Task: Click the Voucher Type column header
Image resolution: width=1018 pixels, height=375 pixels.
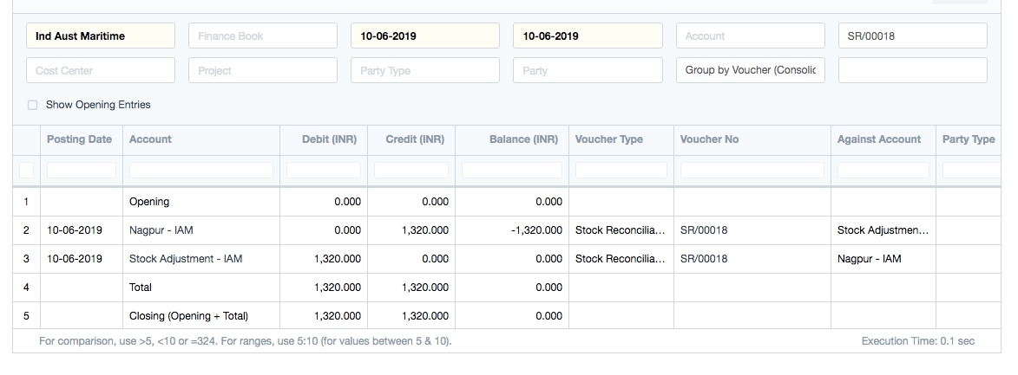Action: (608, 139)
